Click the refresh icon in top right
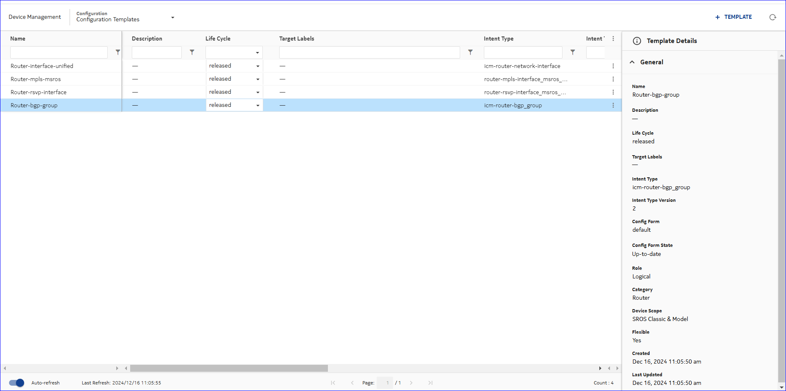 (x=772, y=17)
